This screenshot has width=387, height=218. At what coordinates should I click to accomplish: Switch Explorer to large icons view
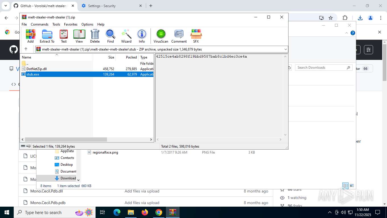(x=352, y=186)
